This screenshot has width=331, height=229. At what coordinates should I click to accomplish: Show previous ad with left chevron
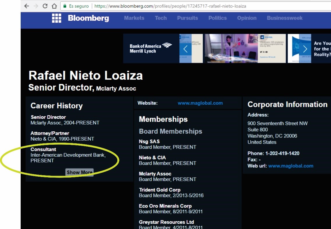click(185, 49)
